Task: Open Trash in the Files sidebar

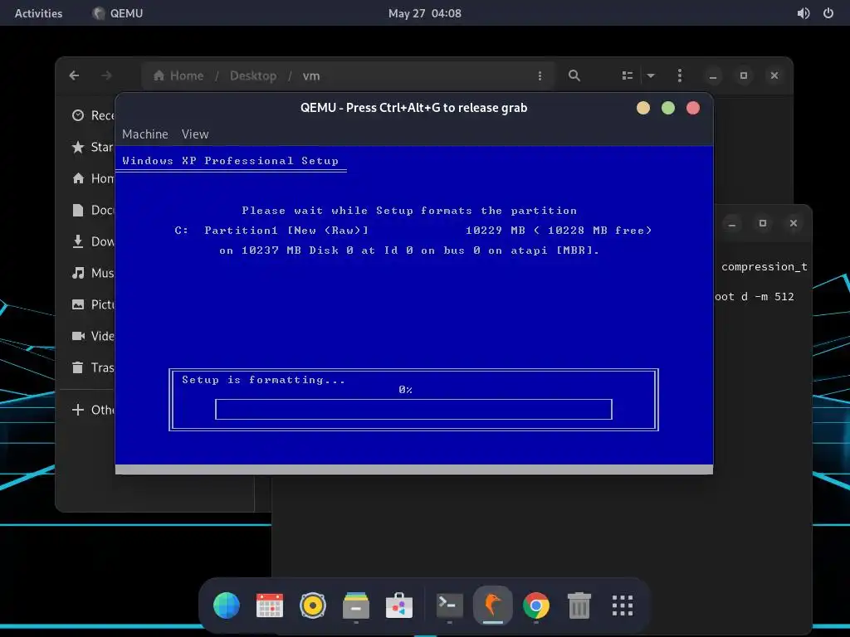Action: (x=93, y=367)
